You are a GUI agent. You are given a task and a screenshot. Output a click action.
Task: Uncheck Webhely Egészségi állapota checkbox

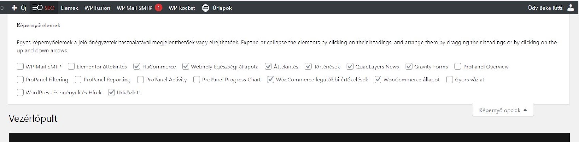(x=186, y=66)
